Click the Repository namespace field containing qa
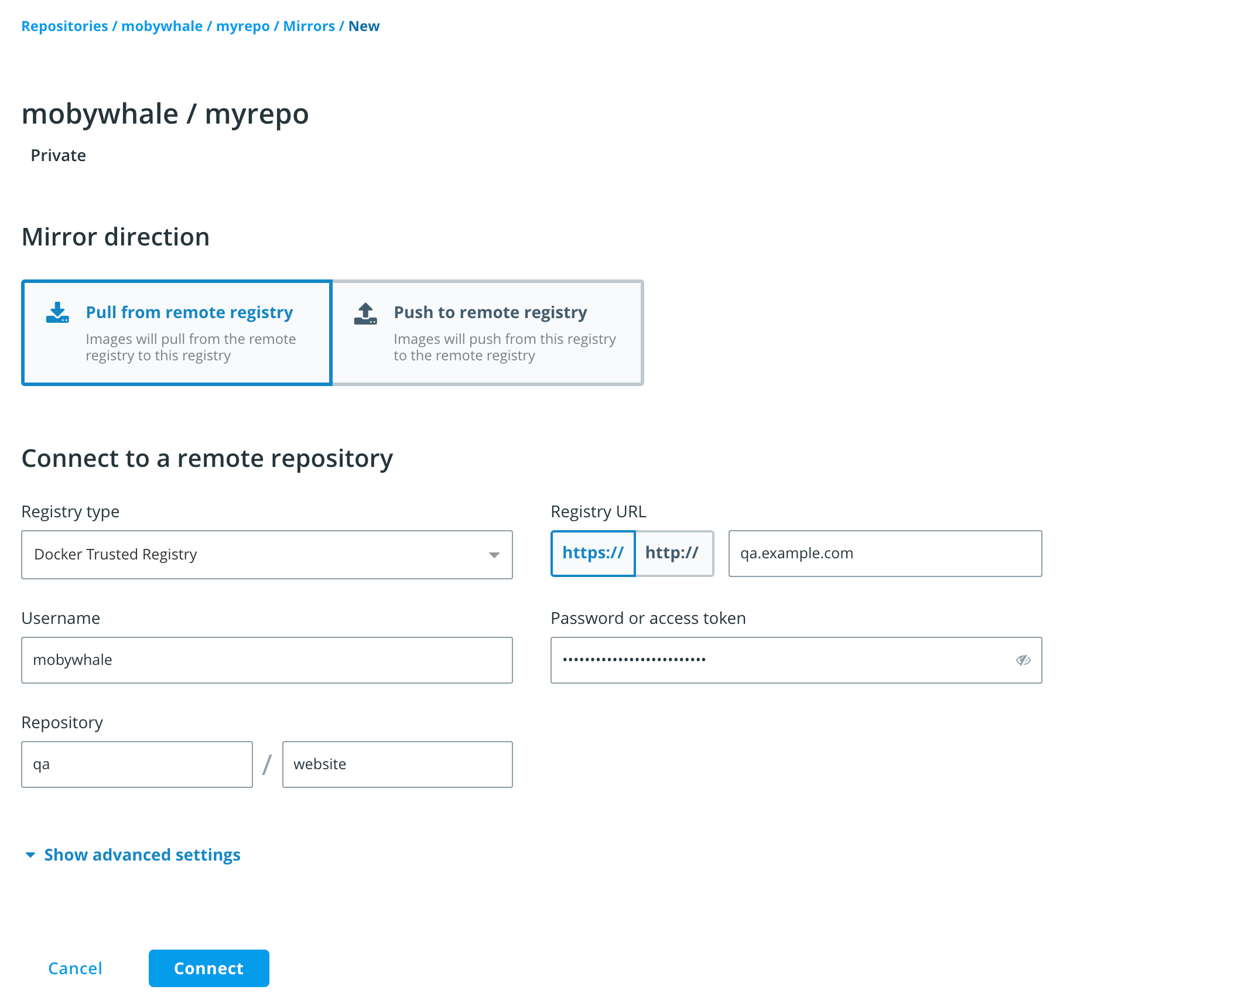Screen dimensions: 1248x1000 [136, 764]
